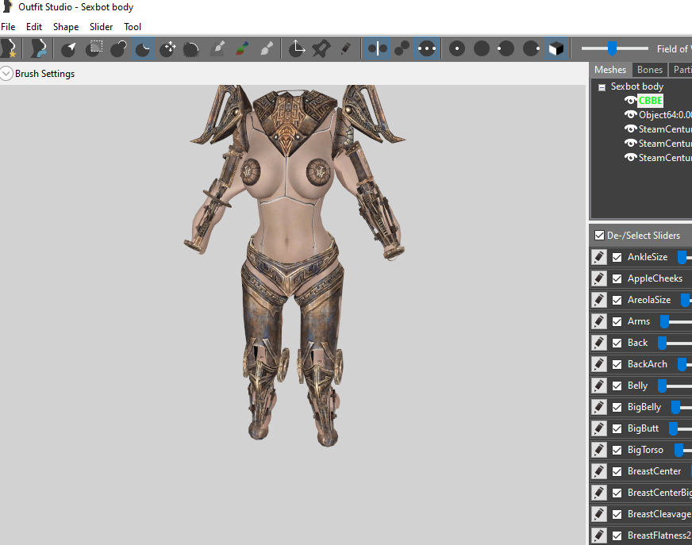Viewport: 692px width, 545px height.
Task: Click the Load Project toolbar icon
Action: point(39,48)
